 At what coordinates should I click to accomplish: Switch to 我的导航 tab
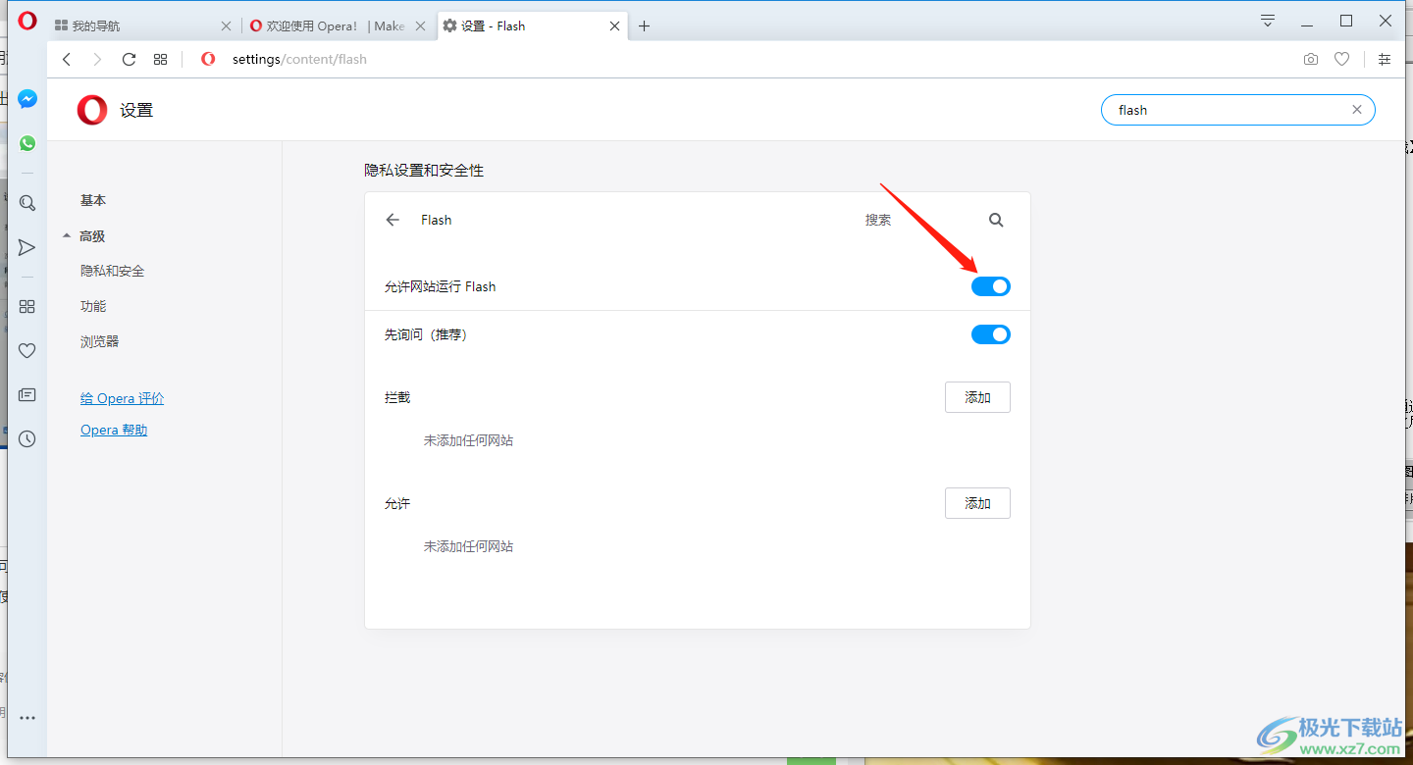point(142,26)
